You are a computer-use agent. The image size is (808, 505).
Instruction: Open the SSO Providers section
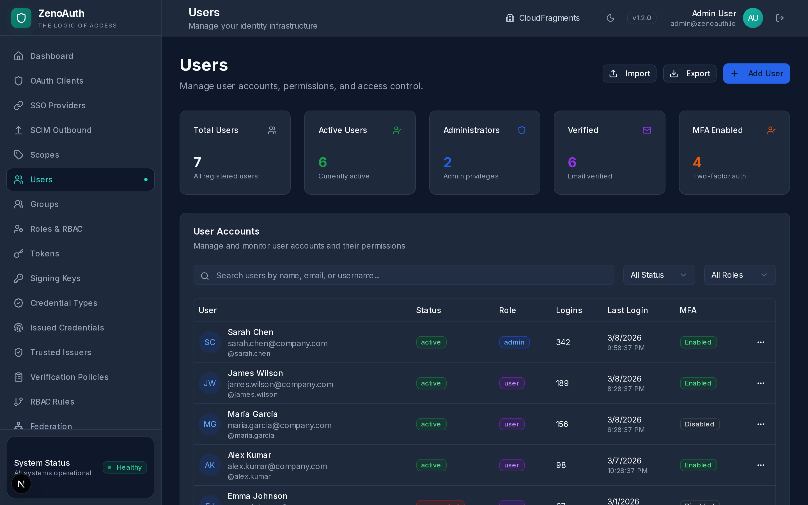58,105
